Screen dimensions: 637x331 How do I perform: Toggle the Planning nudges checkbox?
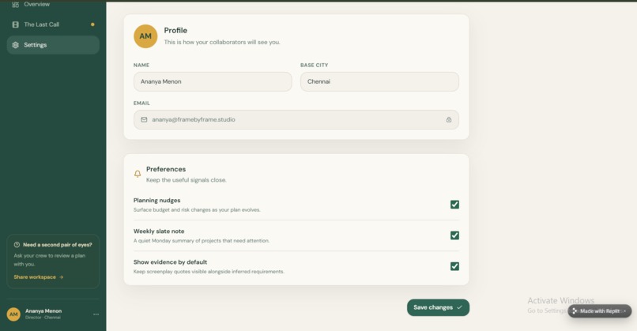point(454,205)
